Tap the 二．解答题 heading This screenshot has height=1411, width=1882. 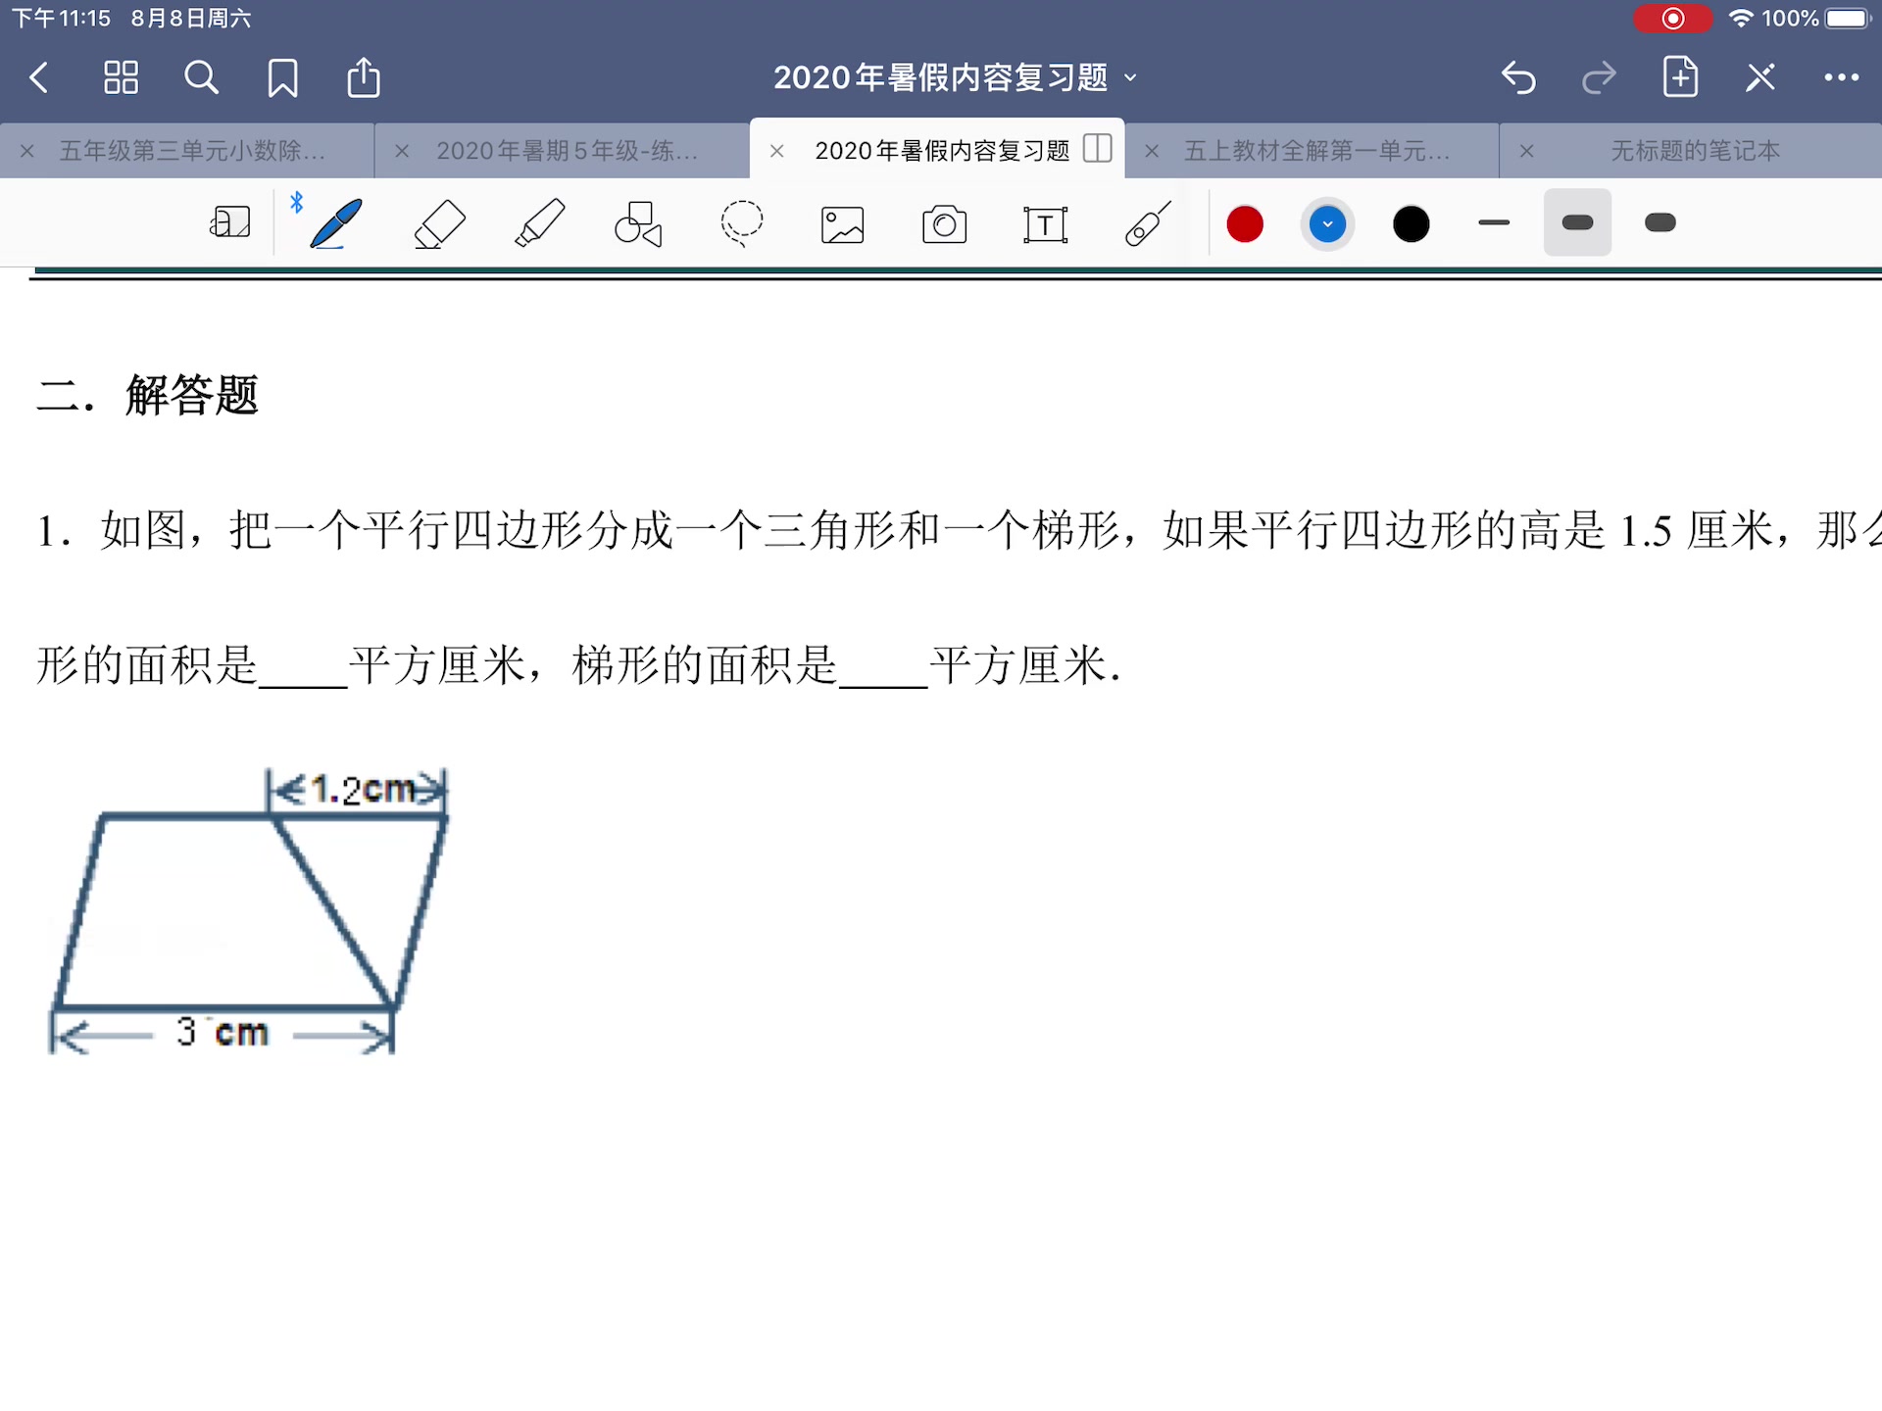click(x=147, y=395)
